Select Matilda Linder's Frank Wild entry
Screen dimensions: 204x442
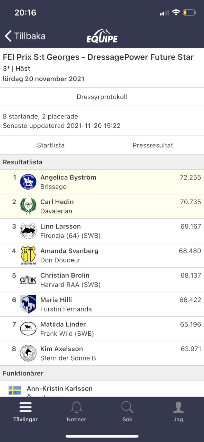click(x=102, y=329)
